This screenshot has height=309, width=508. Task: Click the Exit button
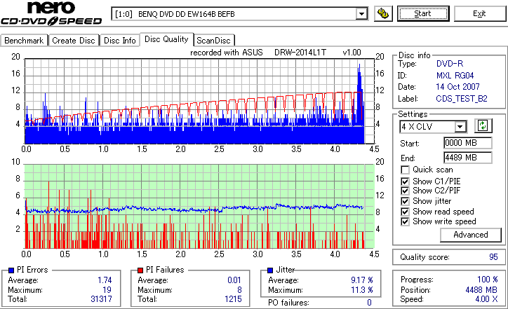[479, 13]
